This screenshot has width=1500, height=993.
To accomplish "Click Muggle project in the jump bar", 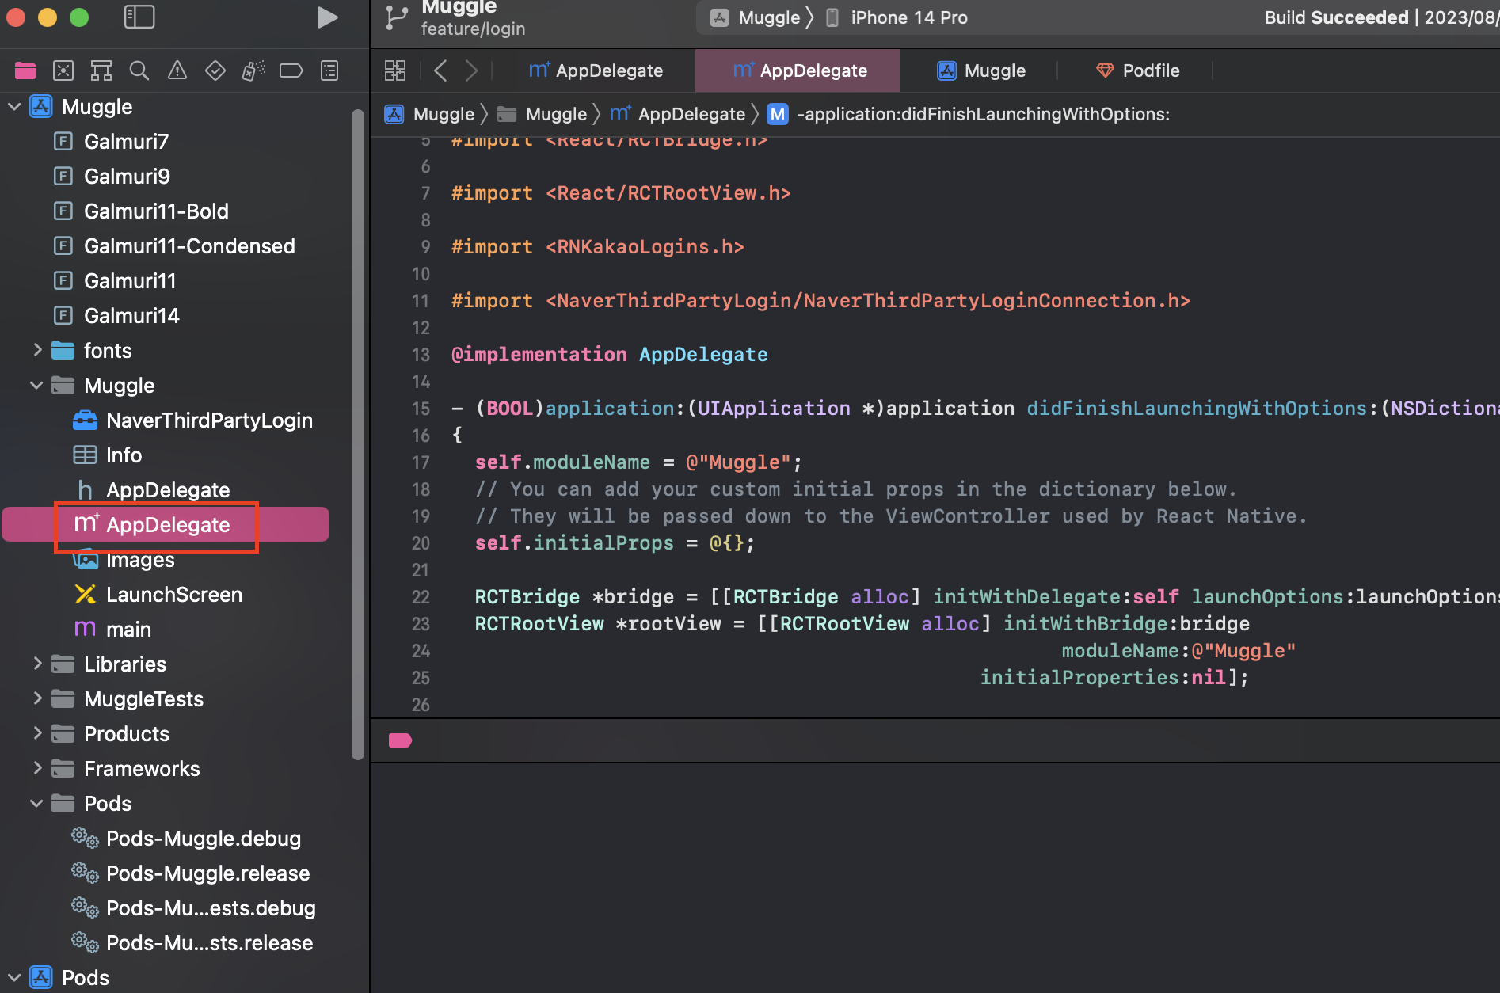I will click(430, 114).
